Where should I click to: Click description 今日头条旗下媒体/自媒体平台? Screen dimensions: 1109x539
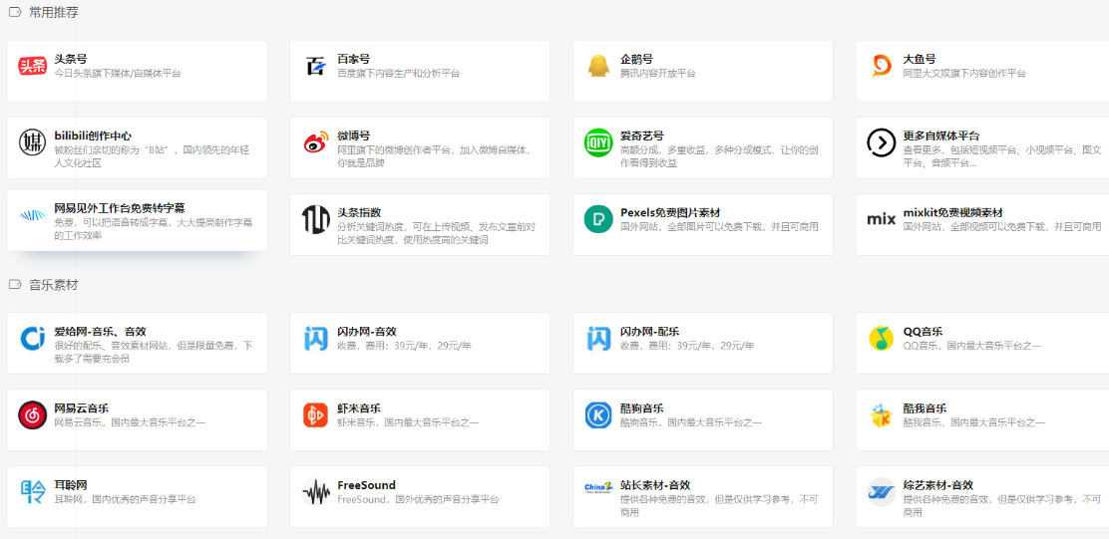tap(118, 73)
